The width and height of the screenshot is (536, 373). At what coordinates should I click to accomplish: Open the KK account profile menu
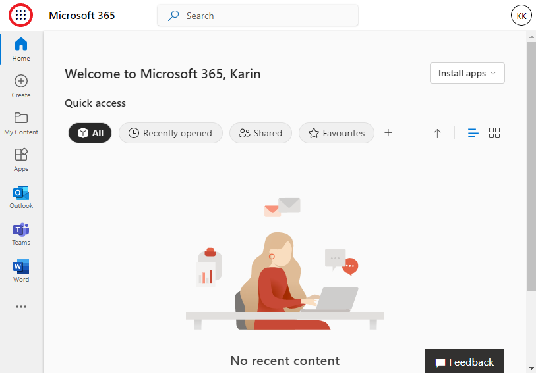521,15
